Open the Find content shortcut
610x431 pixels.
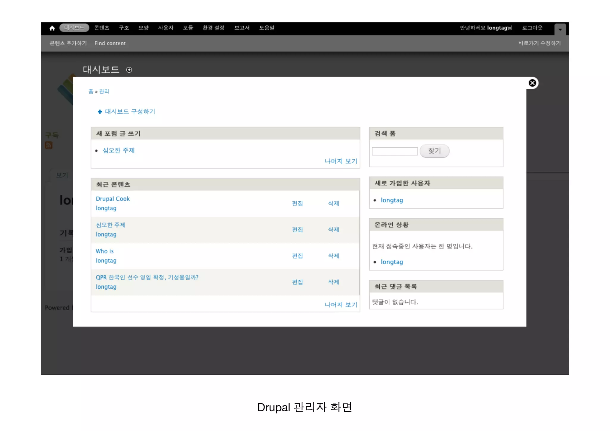[110, 43]
